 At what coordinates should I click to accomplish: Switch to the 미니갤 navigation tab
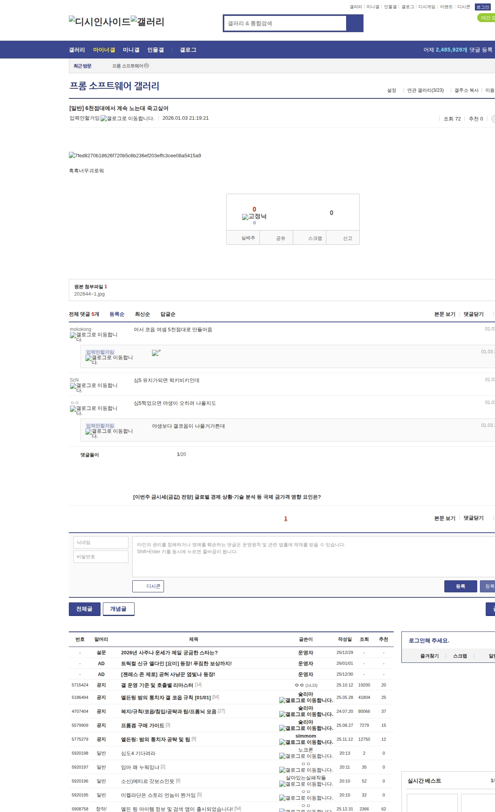click(x=131, y=50)
